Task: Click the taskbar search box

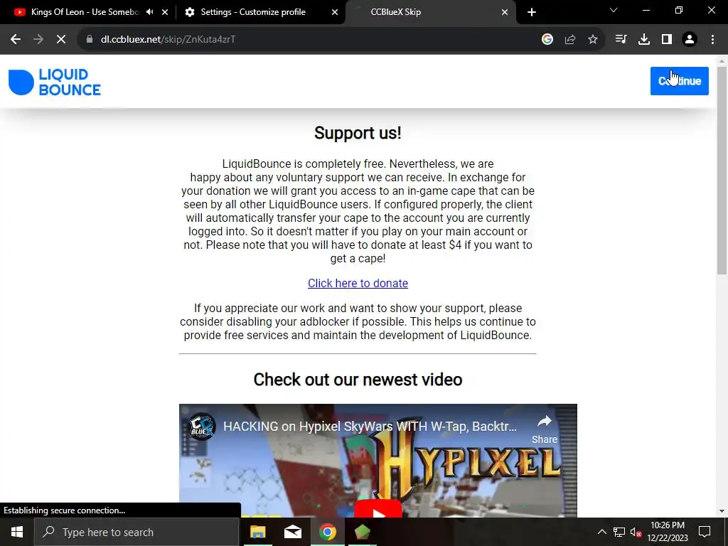Action: tap(136, 532)
